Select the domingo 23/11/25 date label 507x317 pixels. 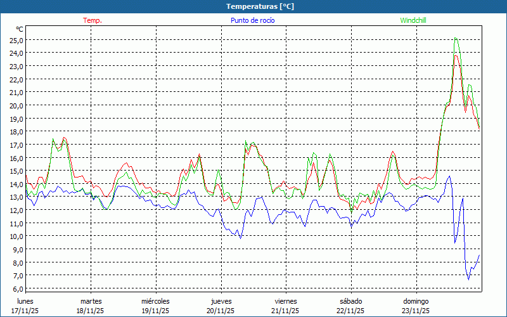coord(416,306)
